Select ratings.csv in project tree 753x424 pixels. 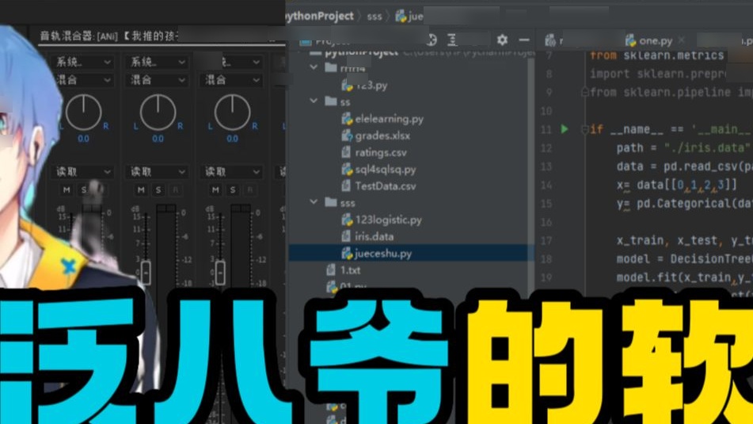click(x=381, y=152)
